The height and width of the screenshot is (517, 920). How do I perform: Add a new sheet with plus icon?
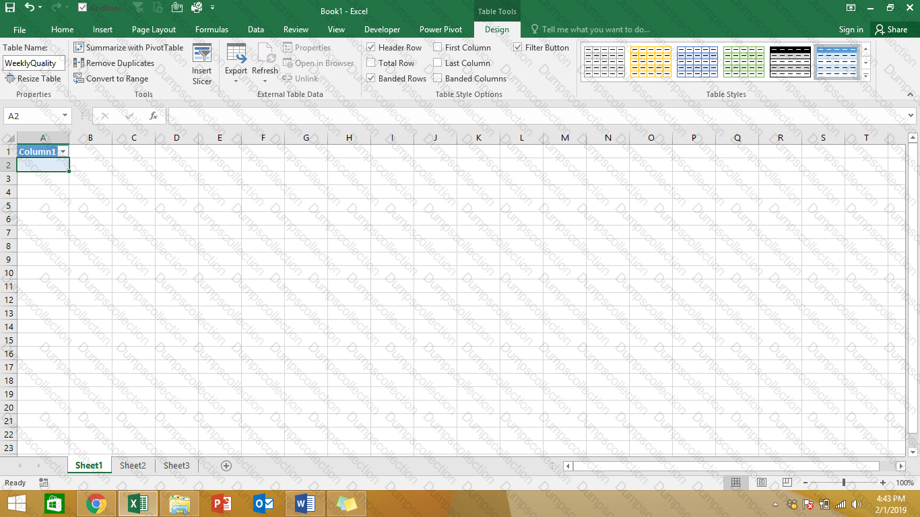(x=226, y=466)
